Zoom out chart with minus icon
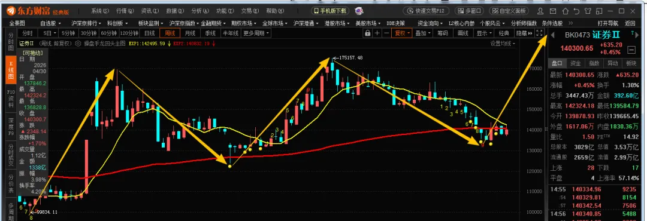The width and height of the screenshot is (647, 221). (386, 33)
